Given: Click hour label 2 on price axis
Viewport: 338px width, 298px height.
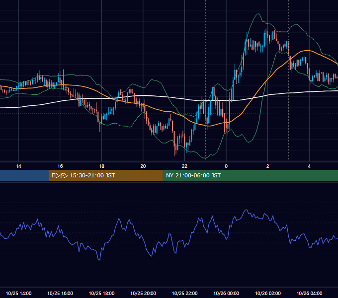Looking at the screenshot, I should (268, 166).
